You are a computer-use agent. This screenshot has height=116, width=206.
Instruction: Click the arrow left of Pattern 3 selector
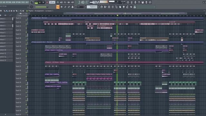86,7
